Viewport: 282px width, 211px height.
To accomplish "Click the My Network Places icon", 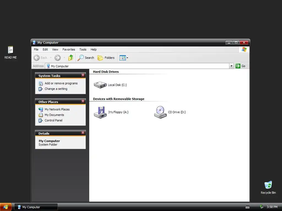I will click(41, 109).
